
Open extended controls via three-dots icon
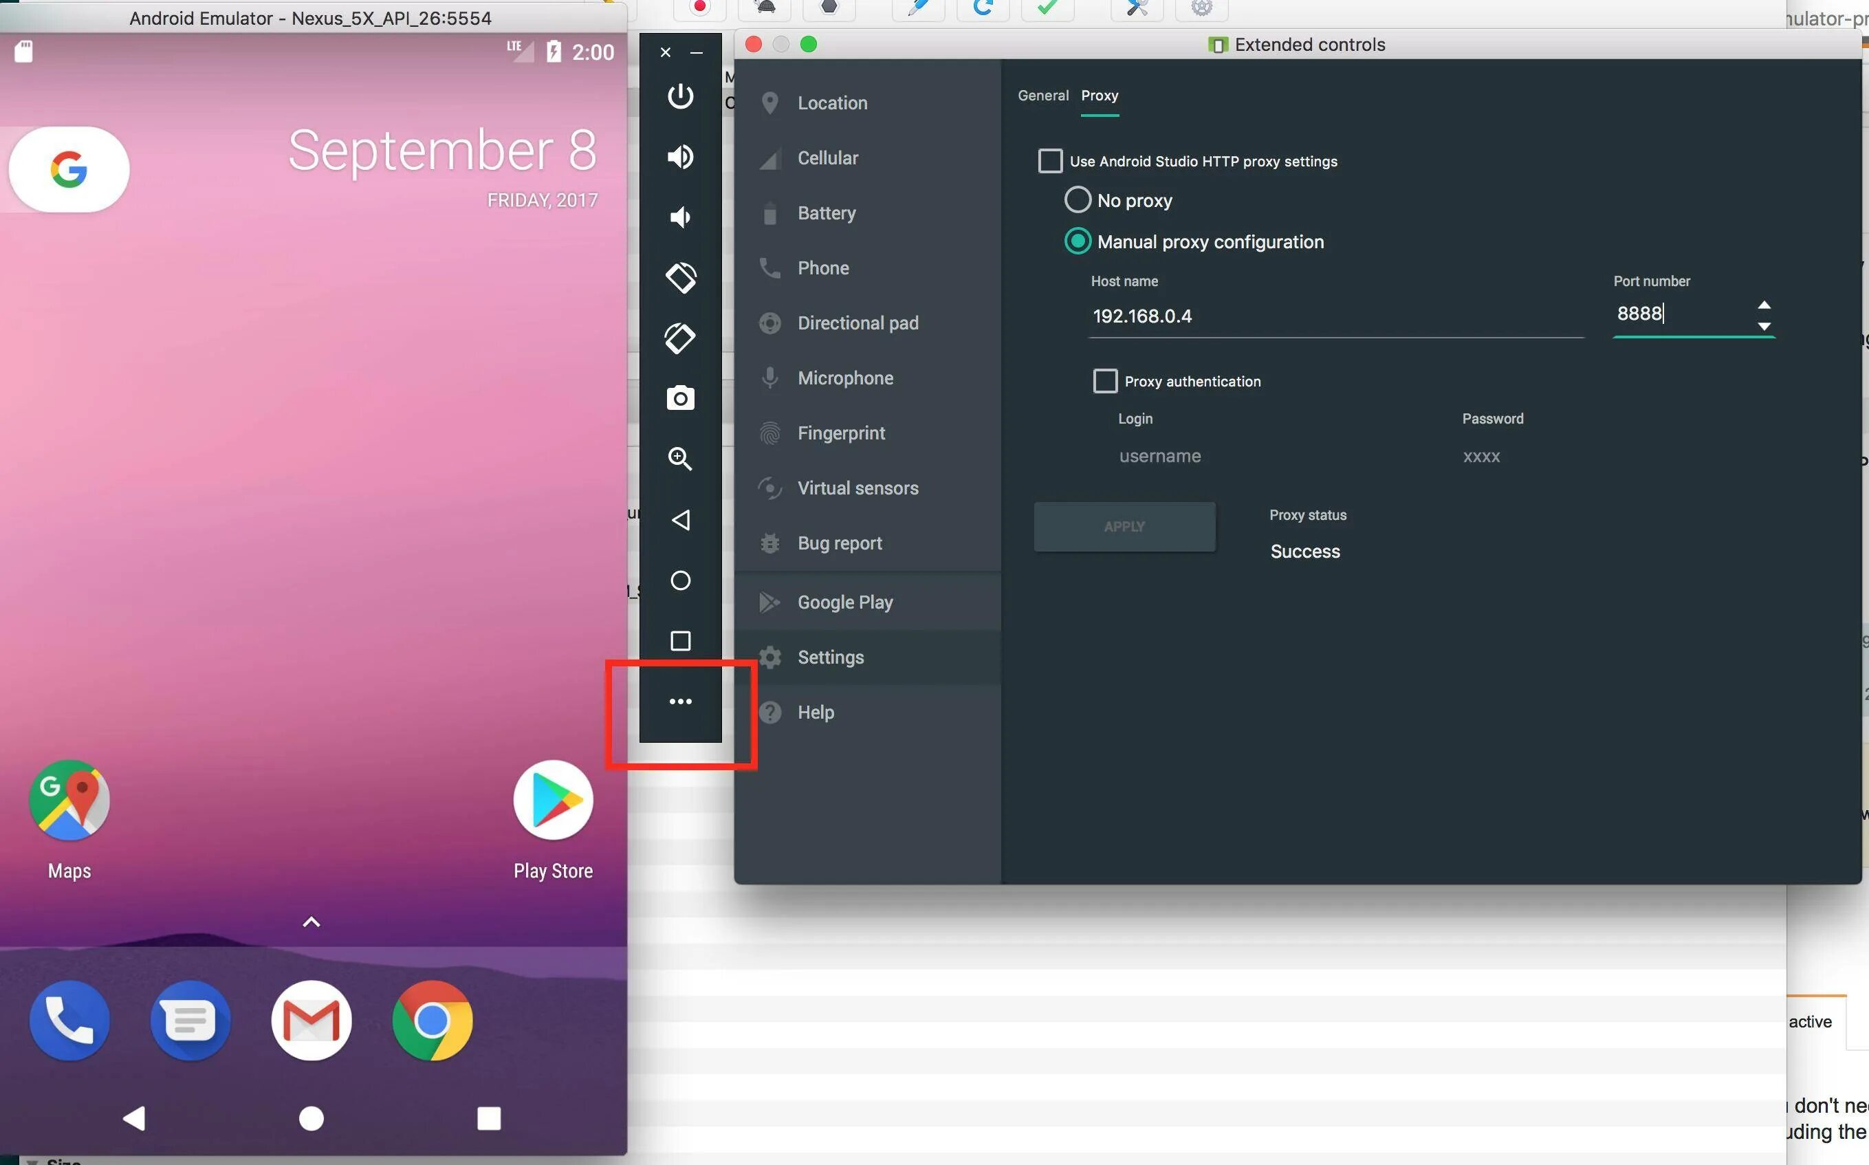[679, 701]
